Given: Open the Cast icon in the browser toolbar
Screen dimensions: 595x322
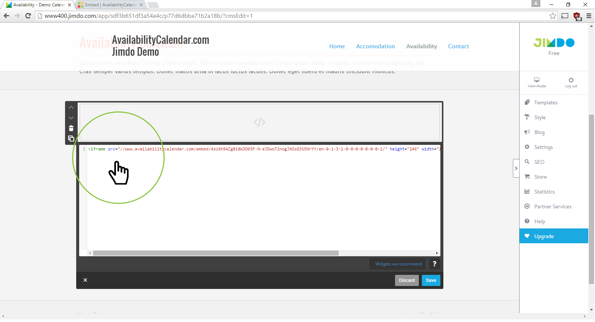Looking at the screenshot, I should (565, 16).
